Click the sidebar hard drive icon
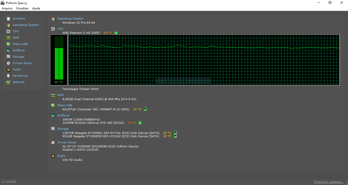This screenshot has height=185, width=348. click(x=8, y=57)
